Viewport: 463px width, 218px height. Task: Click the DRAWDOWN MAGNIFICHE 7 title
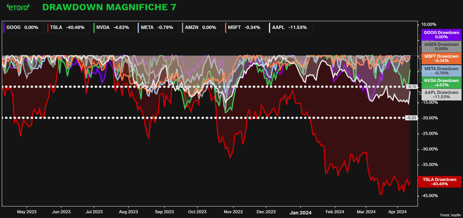click(109, 7)
